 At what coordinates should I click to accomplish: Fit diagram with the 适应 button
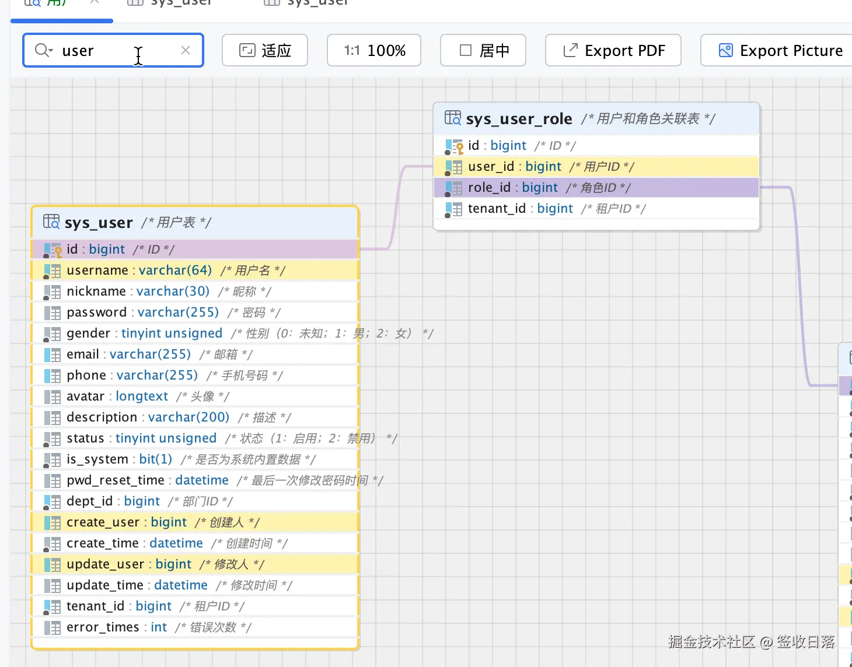(x=265, y=50)
